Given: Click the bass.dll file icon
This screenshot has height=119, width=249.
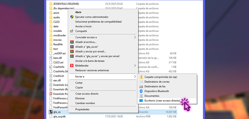Looking at the screenshot, I should click(x=51, y=58).
